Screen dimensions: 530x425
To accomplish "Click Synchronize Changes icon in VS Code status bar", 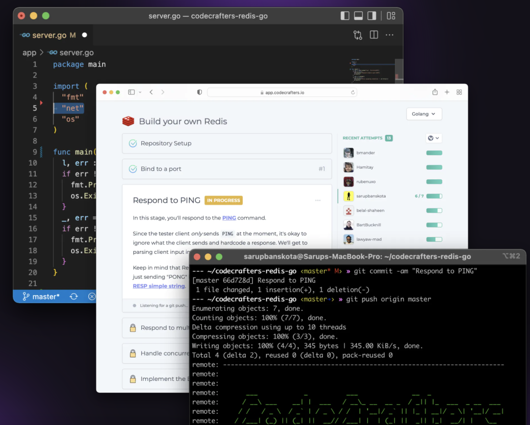I will point(74,297).
